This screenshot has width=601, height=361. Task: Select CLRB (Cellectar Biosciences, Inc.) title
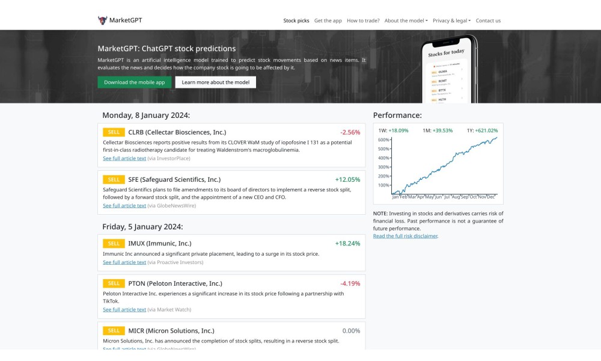pyautogui.click(x=177, y=132)
